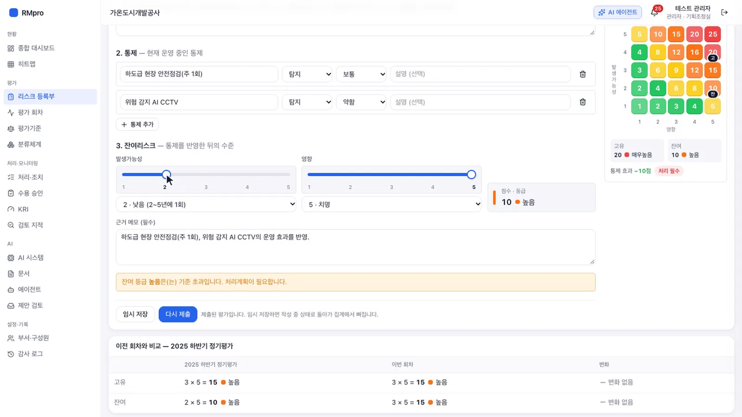This screenshot has width=742, height=417.
Task: Click 통제 추가 button
Action: point(137,124)
